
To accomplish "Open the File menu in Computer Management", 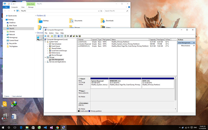I will 46,33.
